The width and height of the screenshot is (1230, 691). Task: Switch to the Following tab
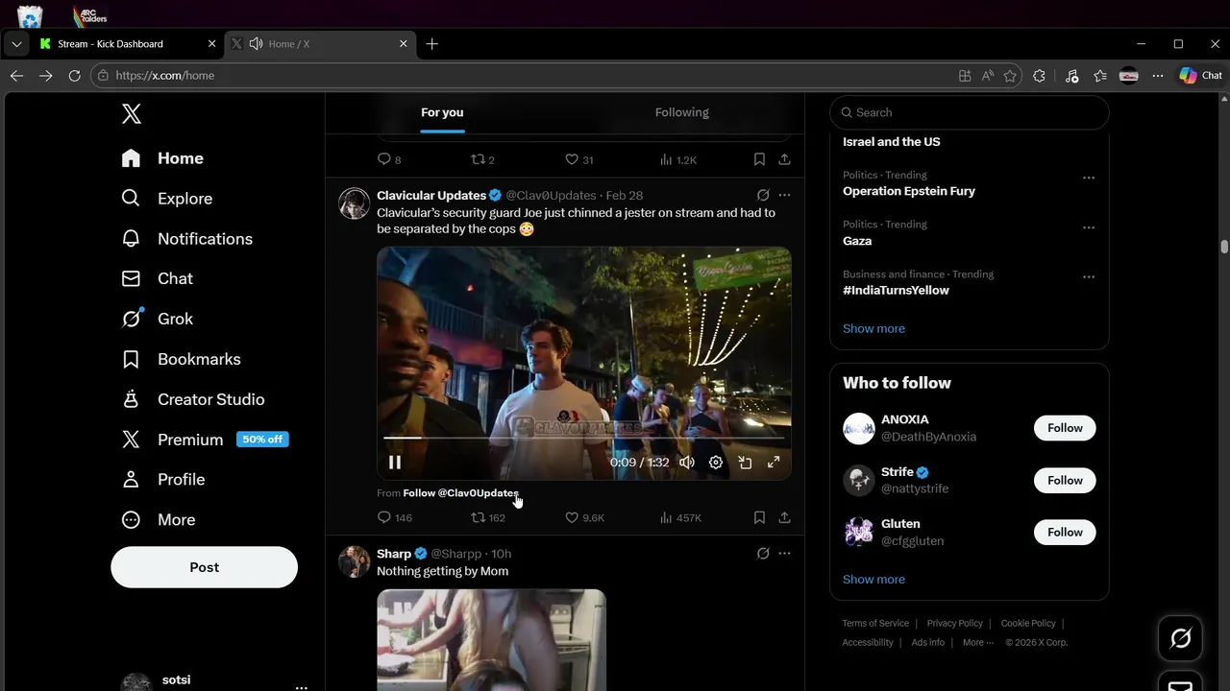(x=682, y=112)
